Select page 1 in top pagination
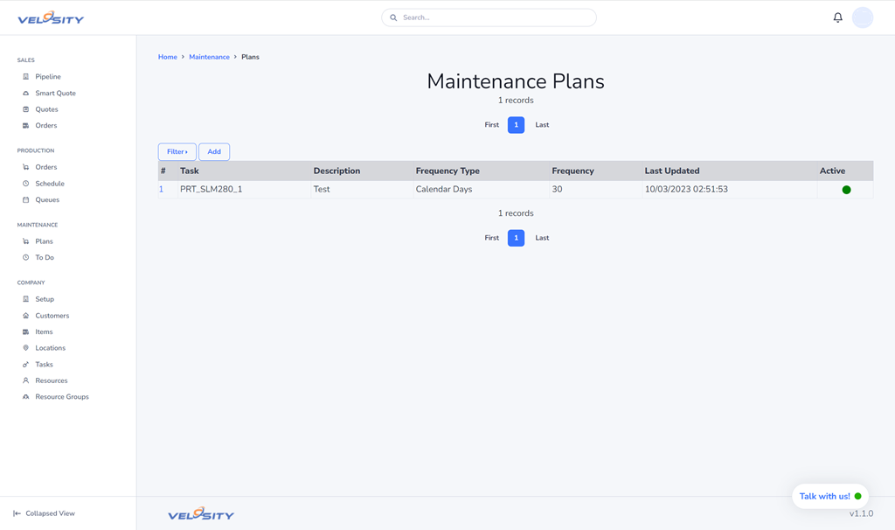Screen dimensions: 895x530 click(516, 125)
